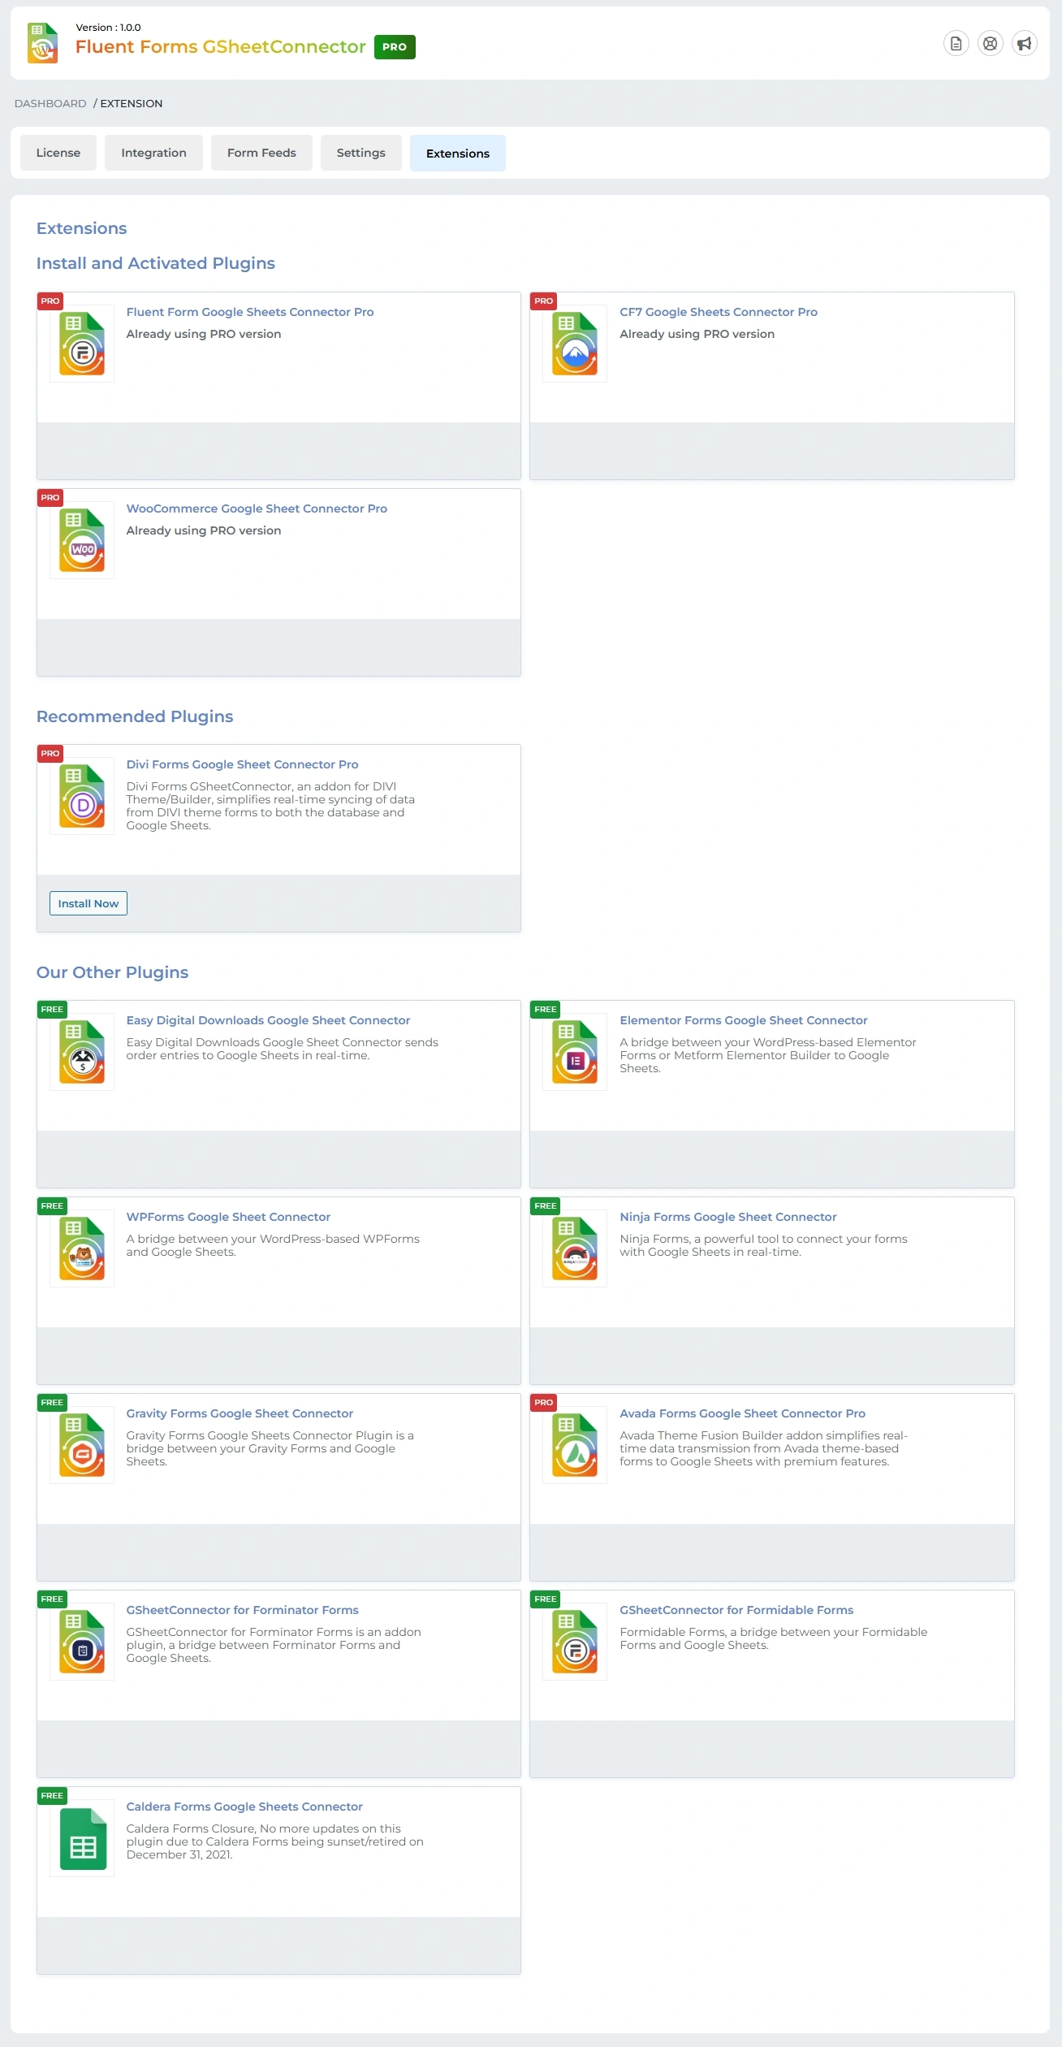
Task: Click Install Now for Divi Forms
Action: tap(88, 903)
